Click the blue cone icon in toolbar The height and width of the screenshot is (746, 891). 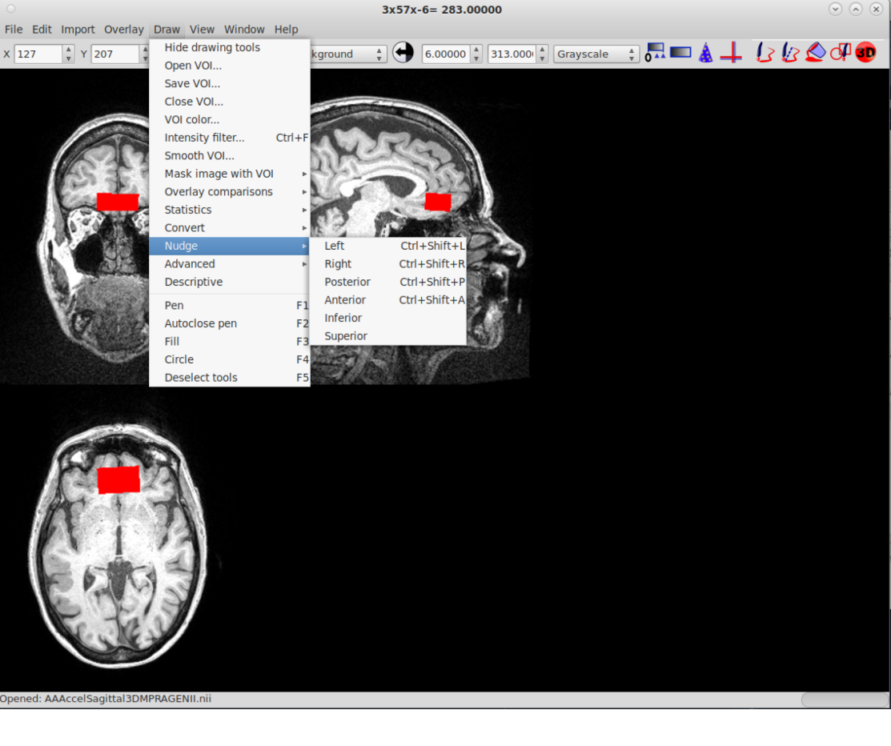click(705, 54)
